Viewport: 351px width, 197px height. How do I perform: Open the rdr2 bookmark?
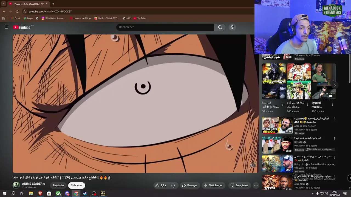(x=126, y=18)
